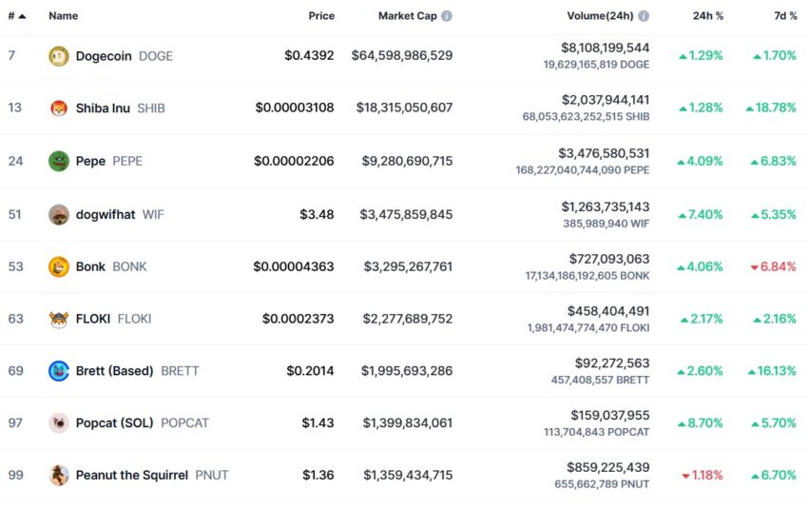The width and height of the screenshot is (808, 510).
Task: Click the Popcat (SOL) logo
Action: [x=59, y=422]
